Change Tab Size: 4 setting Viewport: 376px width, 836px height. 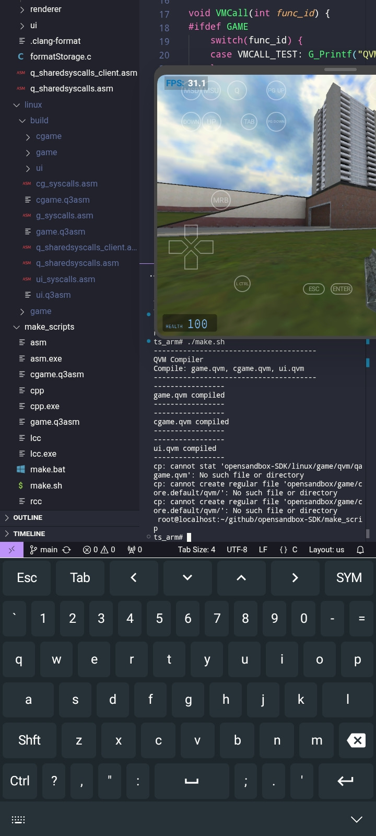click(x=196, y=550)
